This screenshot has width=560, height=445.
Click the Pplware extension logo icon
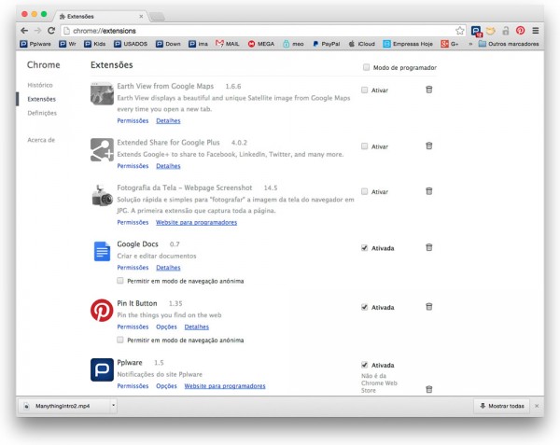102,369
